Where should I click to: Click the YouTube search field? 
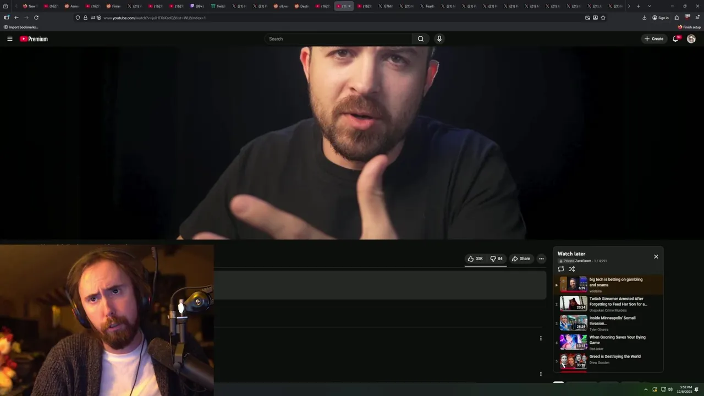(x=338, y=39)
